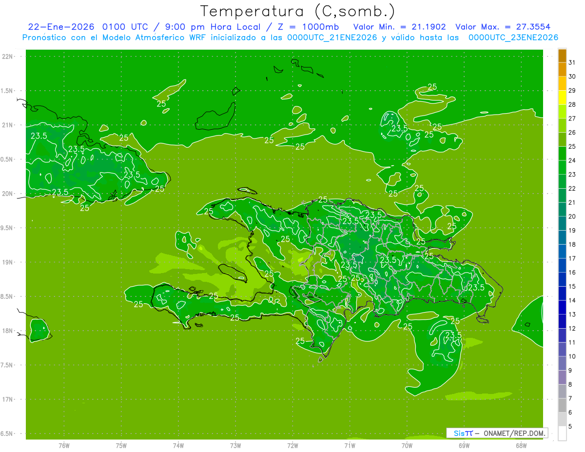Click '9:00 pm Hora Local' text
The image size is (585, 452).
(x=211, y=27)
